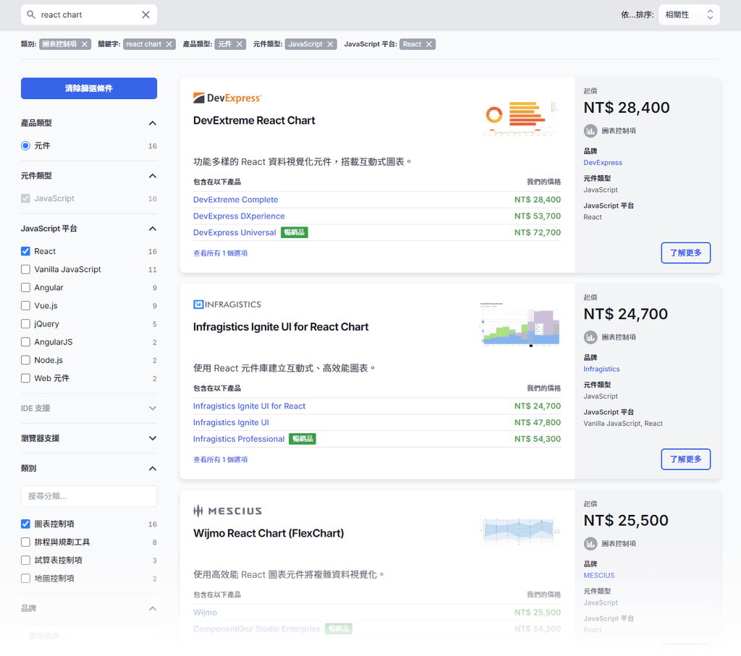Check the AngularJS platform checkbox
Viewport: 741px width, 656px height.
(25, 342)
